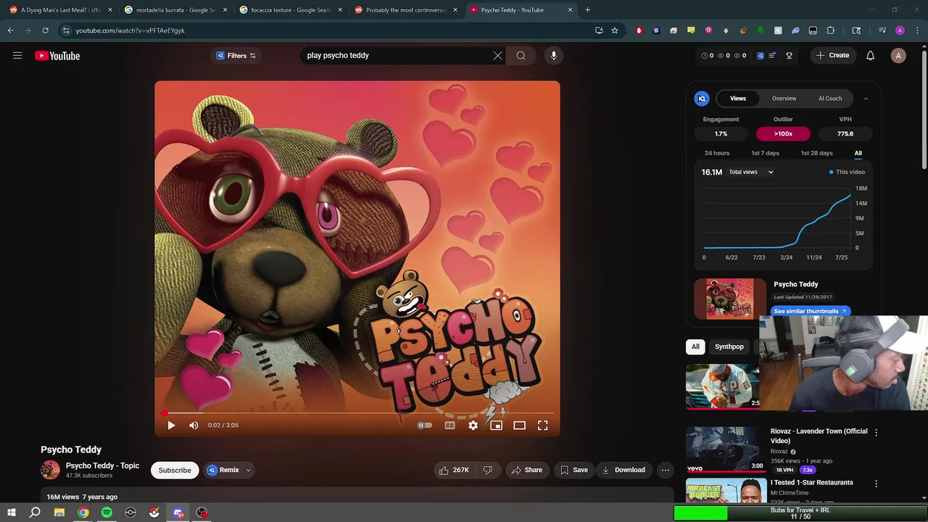Select the All filter chip

(695, 347)
